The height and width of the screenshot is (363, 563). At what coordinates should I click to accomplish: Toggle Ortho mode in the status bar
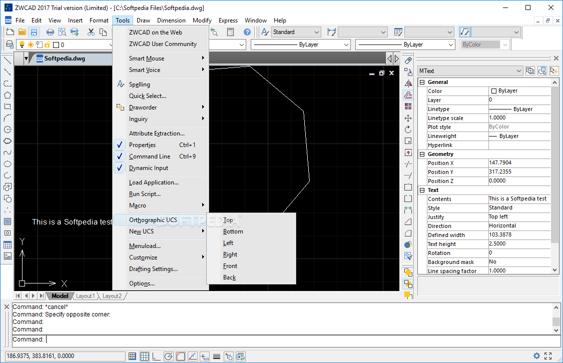coord(156,356)
